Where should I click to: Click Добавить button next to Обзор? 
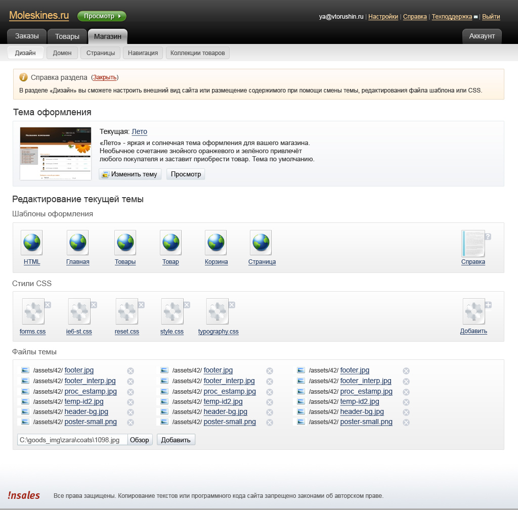tap(176, 440)
